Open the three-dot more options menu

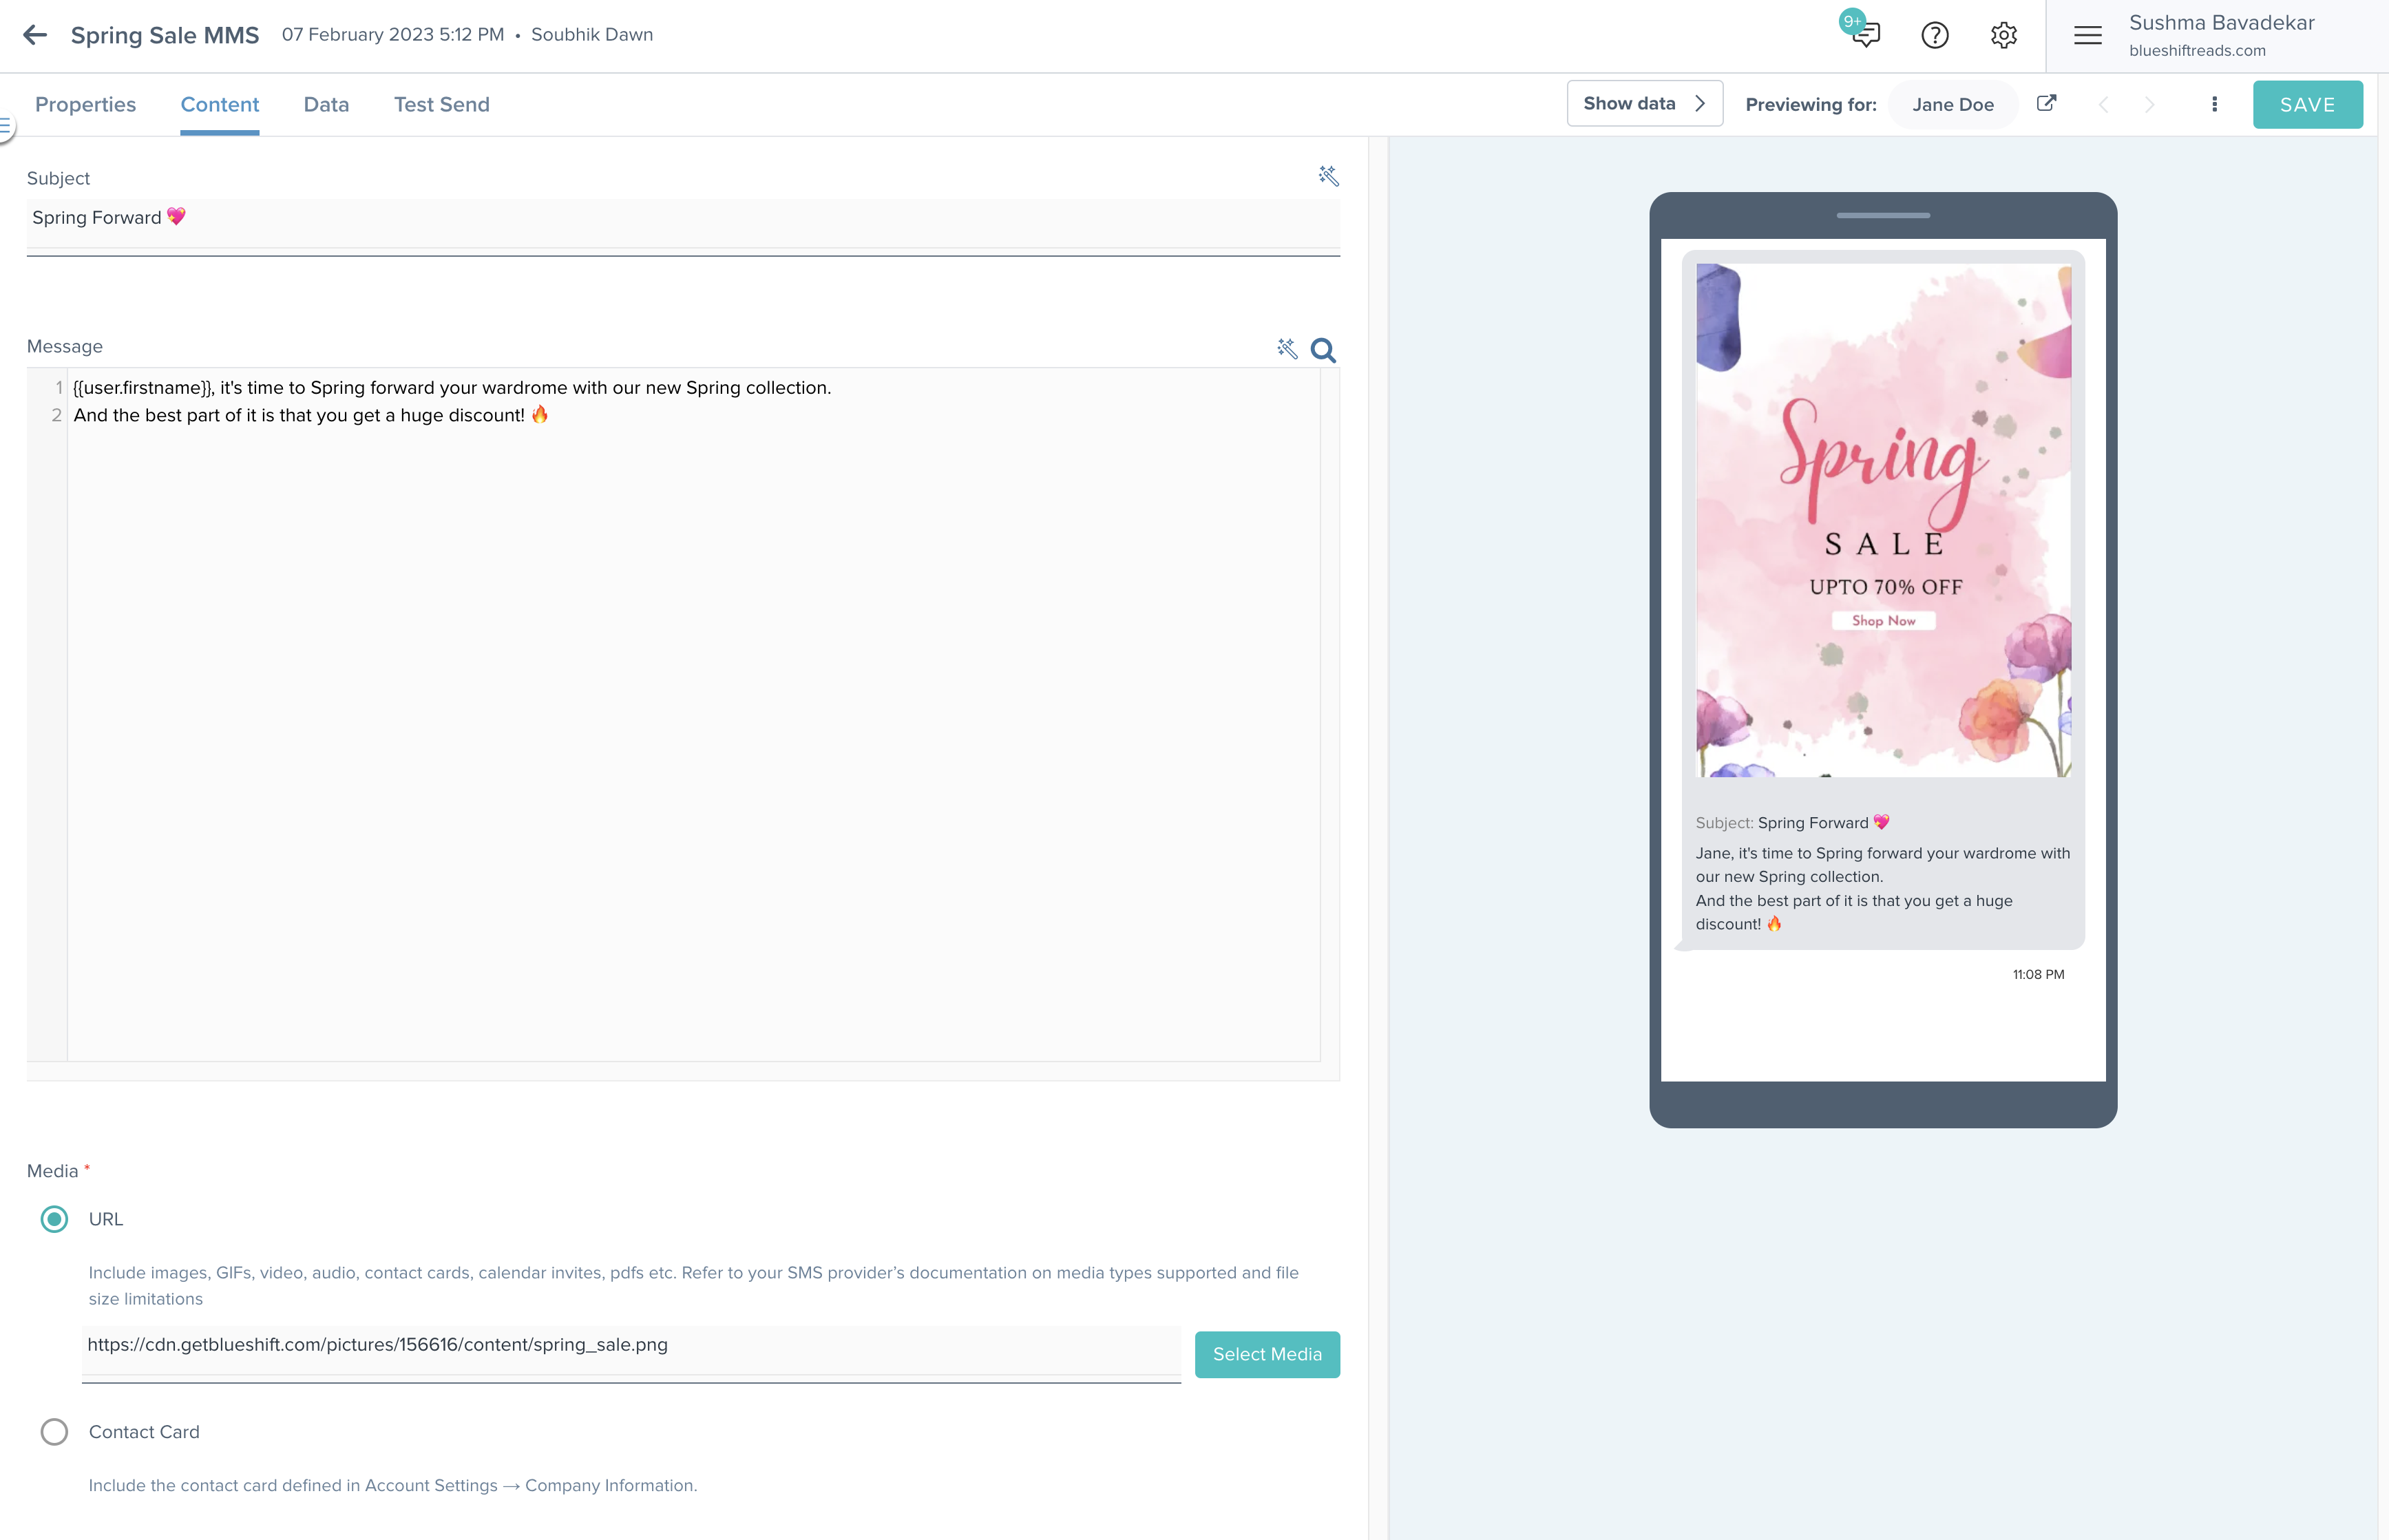click(x=2214, y=104)
